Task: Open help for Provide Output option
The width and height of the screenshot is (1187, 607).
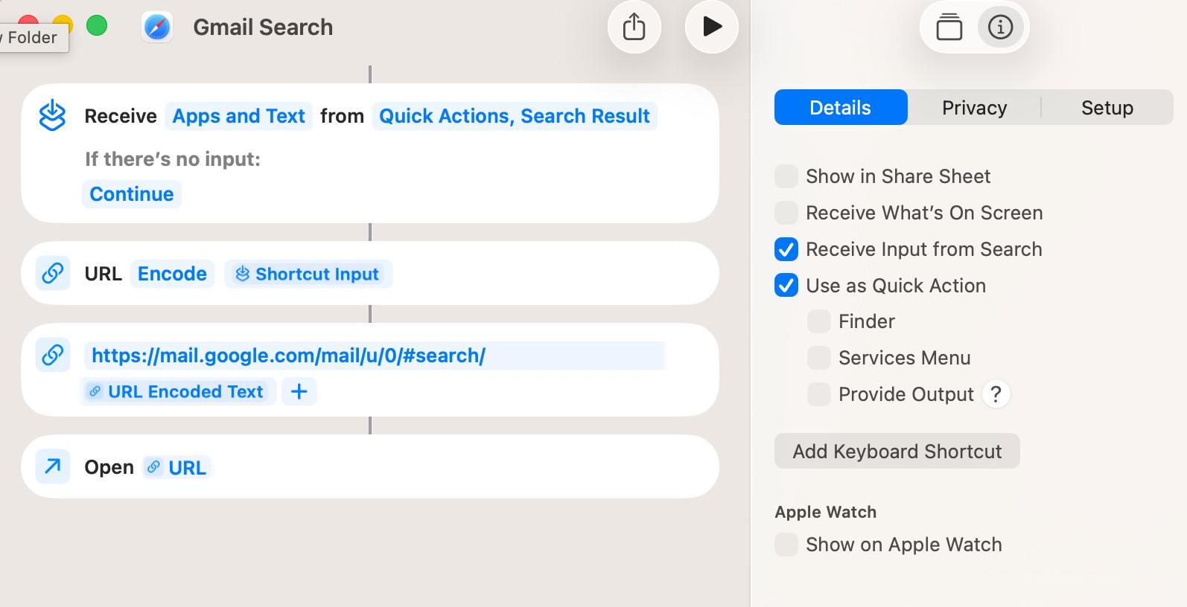Action: 996,394
